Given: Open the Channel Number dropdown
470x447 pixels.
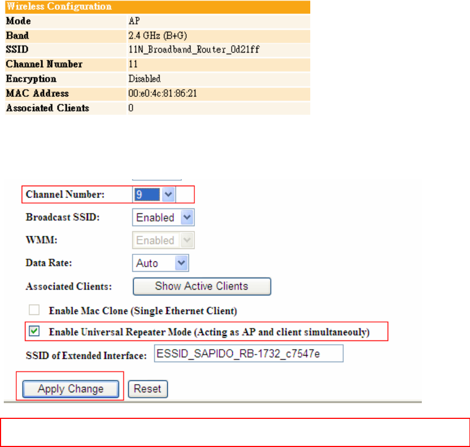Looking at the screenshot, I should [154, 195].
